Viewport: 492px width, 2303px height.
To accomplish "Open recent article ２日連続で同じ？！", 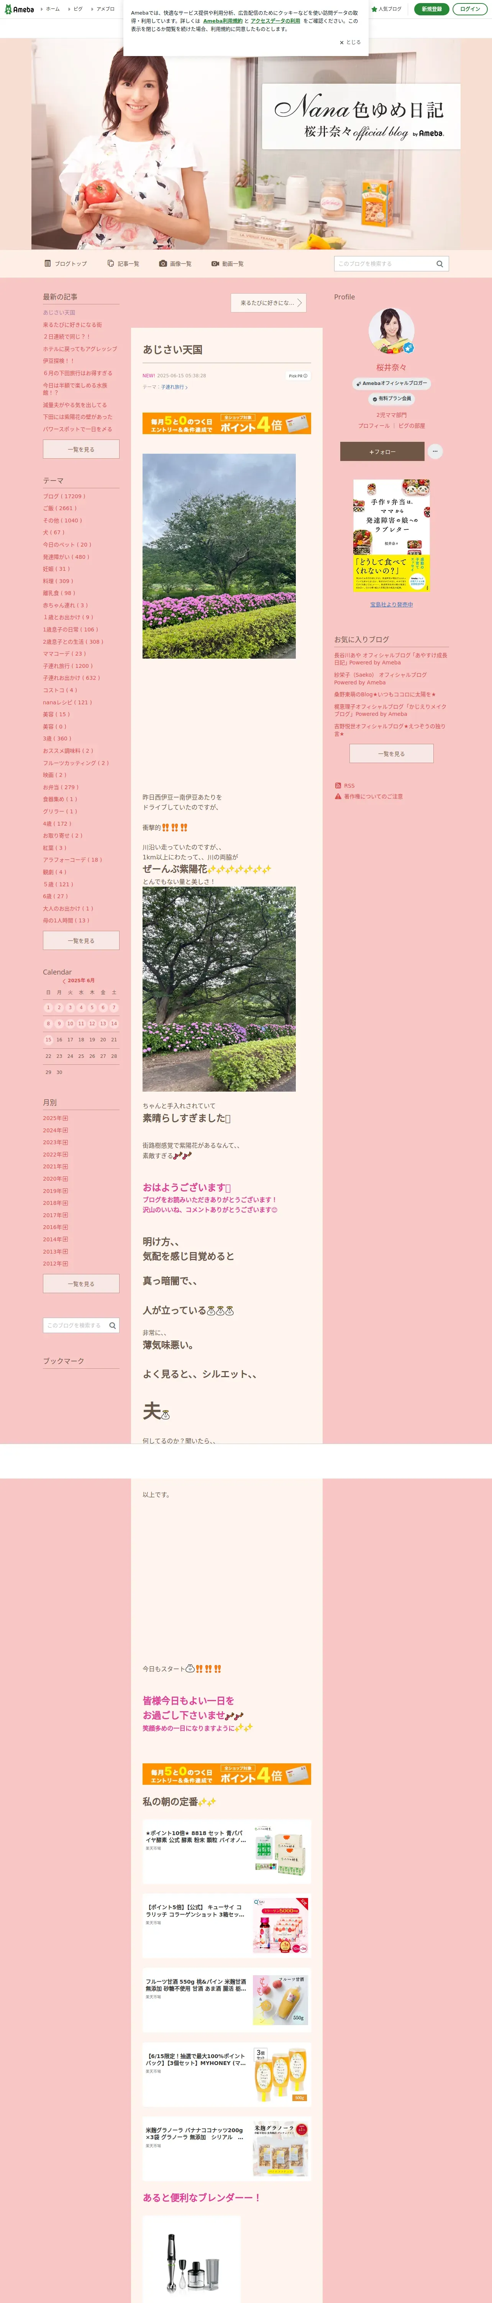I will (x=67, y=337).
